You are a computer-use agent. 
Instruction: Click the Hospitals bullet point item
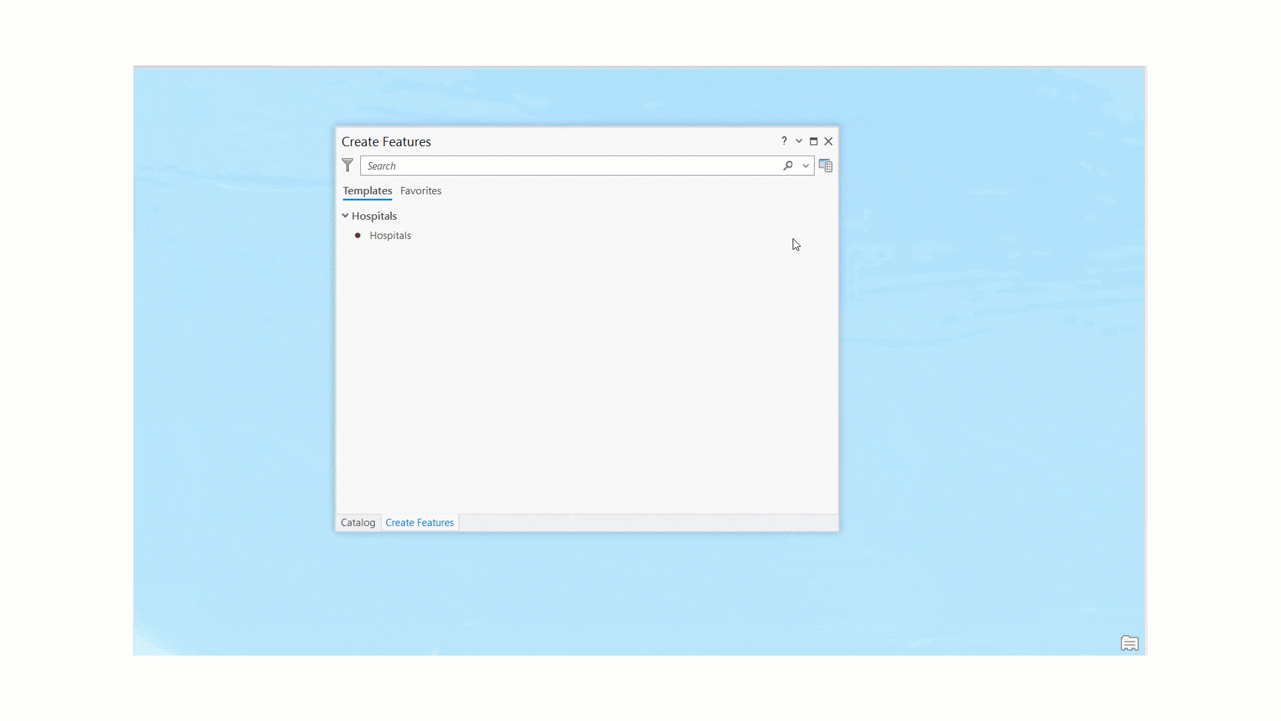[390, 235]
